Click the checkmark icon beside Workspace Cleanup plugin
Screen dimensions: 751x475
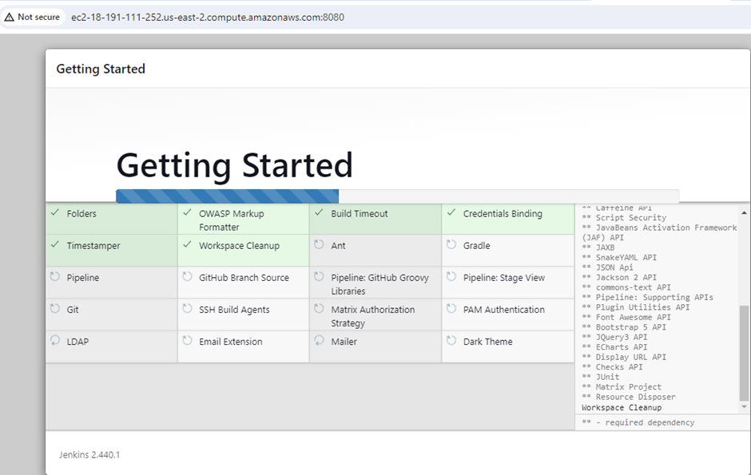tap(187, 244)
